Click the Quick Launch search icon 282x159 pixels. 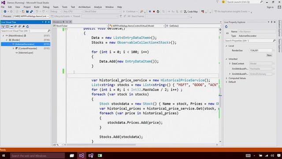[x=261, y=2]
